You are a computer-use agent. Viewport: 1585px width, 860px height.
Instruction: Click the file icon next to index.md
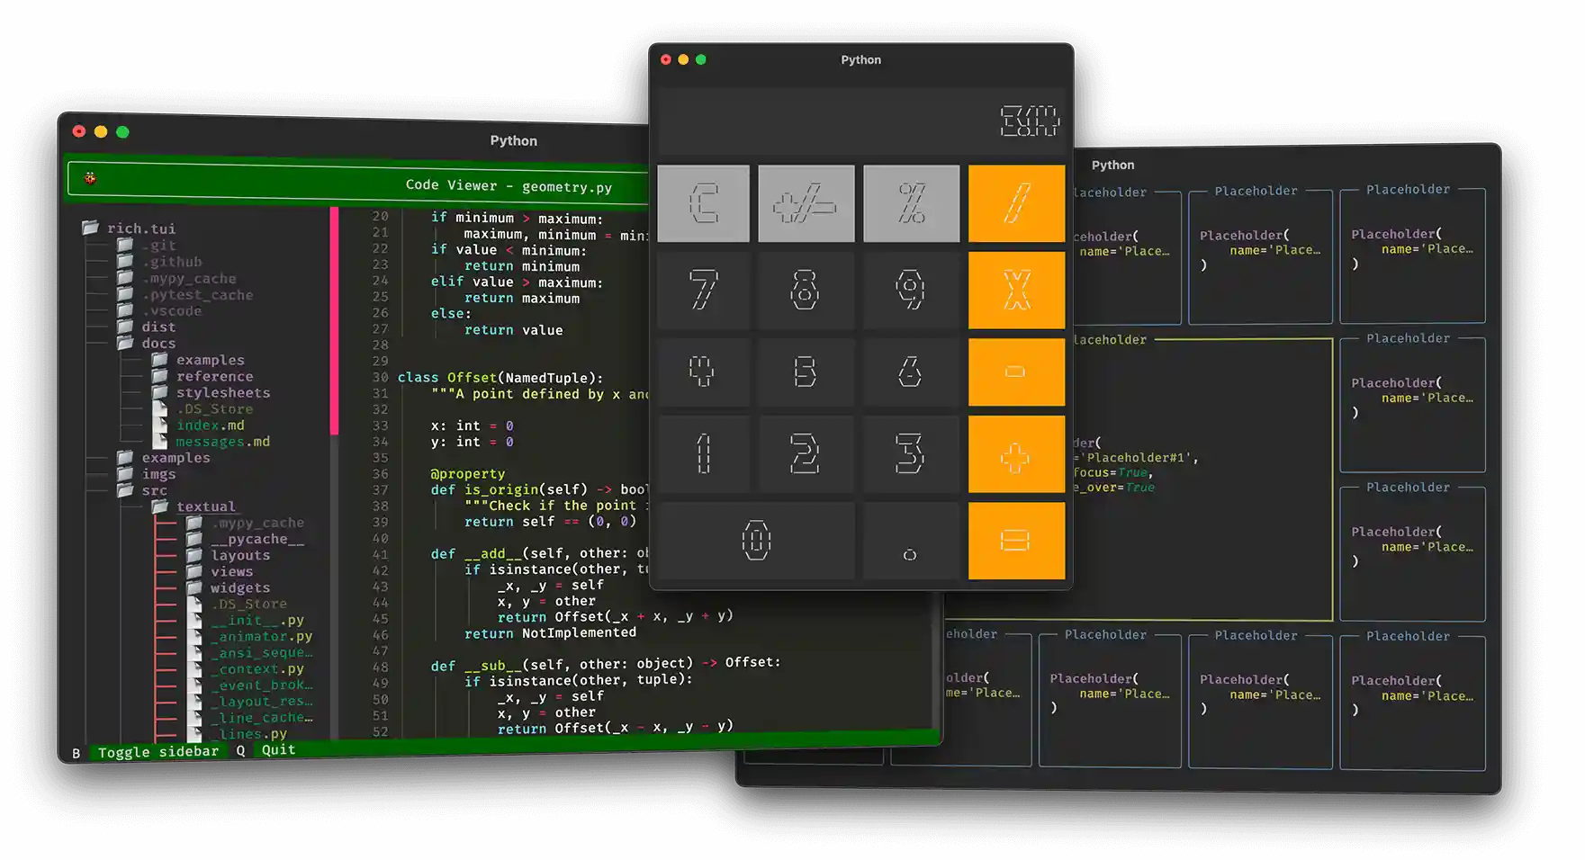(x=161, y=425)
